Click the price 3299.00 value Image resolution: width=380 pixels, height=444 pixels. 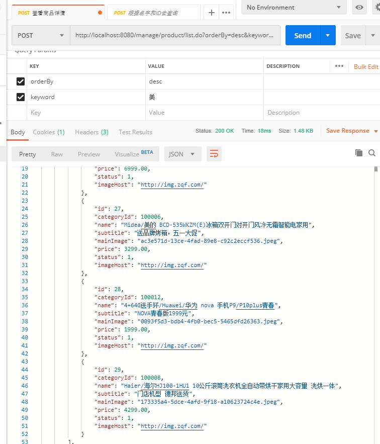click(136, 249)
